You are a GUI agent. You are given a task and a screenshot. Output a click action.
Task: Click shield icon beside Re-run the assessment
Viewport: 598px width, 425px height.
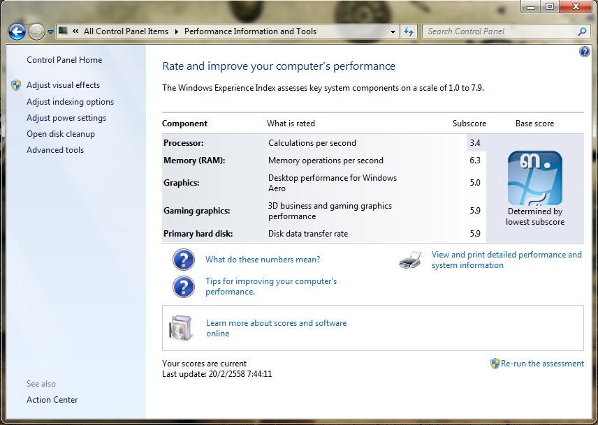(495, 364)
